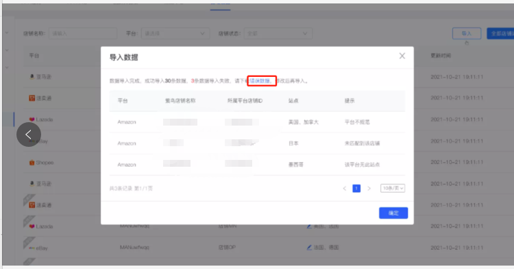This screenshot has height=269, width=514.
Task: Click the 日本 site cell
Action: [293, 143]
